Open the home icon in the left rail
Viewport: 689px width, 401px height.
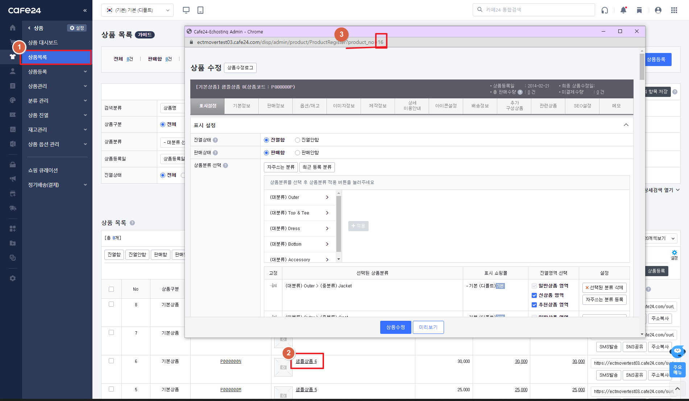(x=13, y=28)
